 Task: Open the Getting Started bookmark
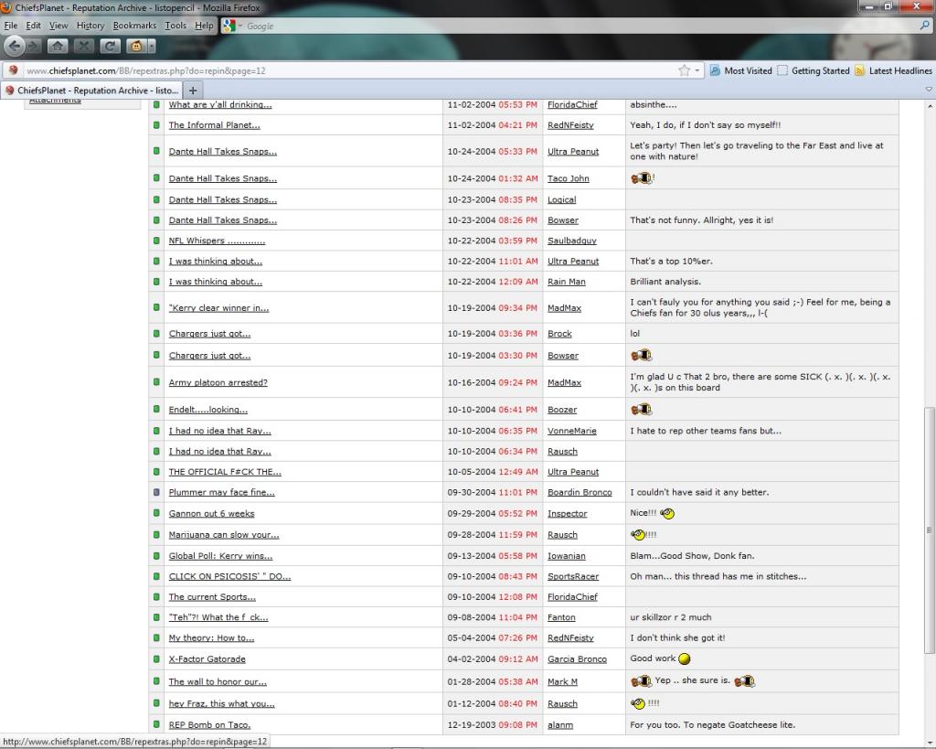point(814,70)
